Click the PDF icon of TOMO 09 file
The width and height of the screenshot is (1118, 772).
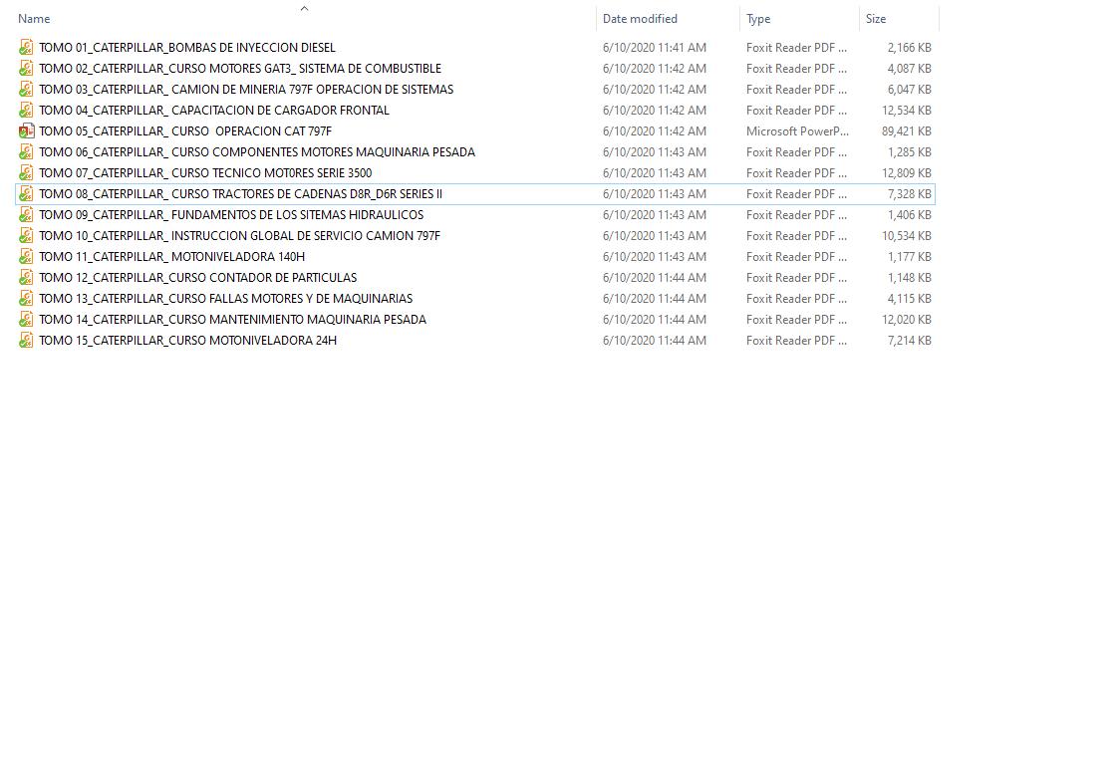tap(26, 214)
